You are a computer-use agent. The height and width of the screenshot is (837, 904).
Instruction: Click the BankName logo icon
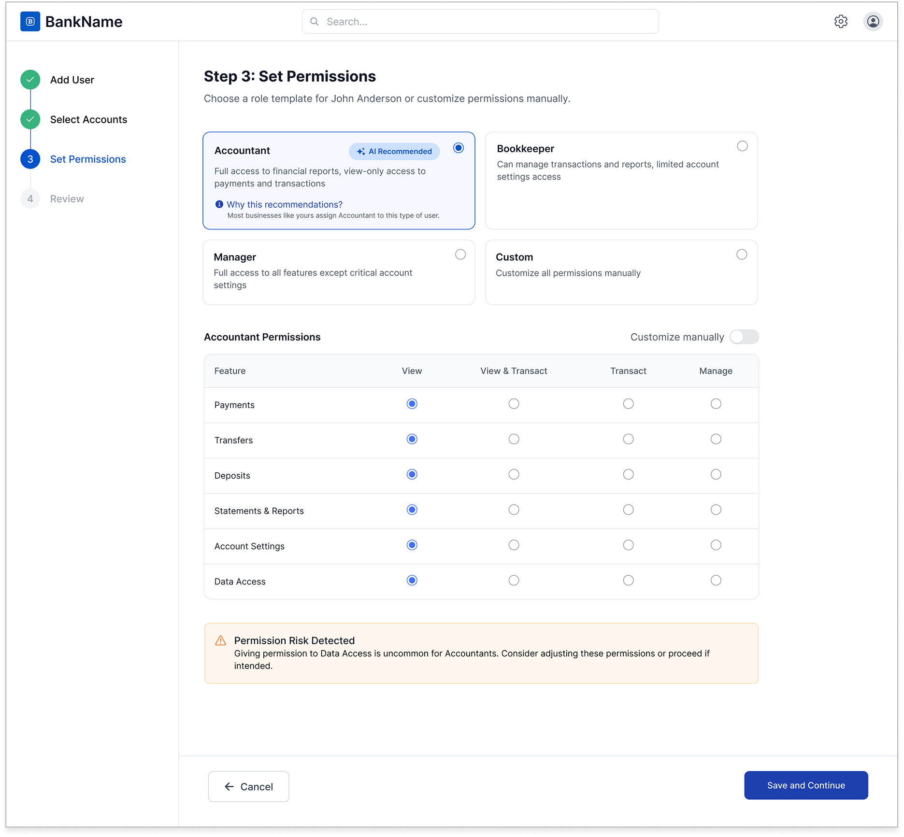(x=30, y=22)
